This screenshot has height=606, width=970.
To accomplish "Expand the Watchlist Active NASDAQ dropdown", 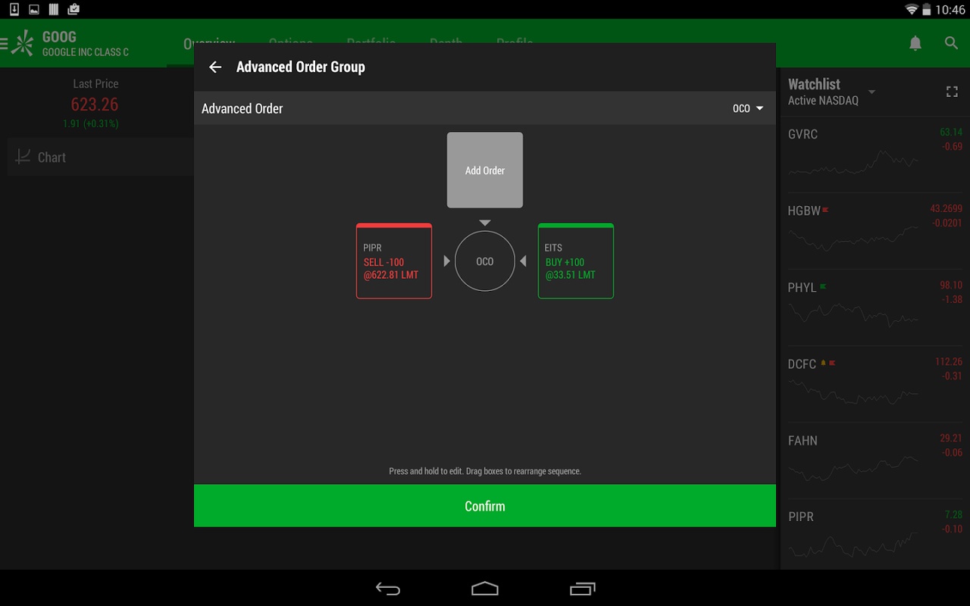I will coord(831,92).
